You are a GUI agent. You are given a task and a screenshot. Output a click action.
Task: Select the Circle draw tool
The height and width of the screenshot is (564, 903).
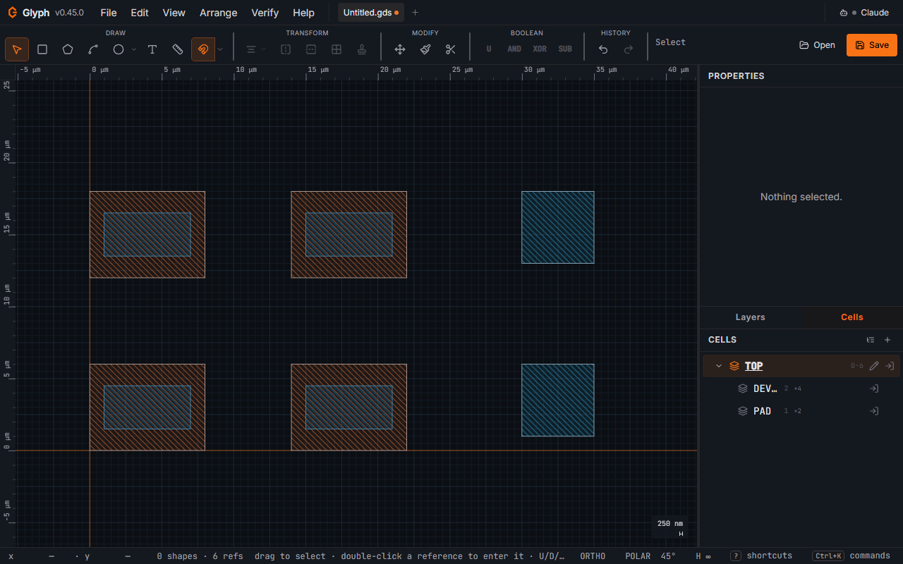click(x=119, y=49)
